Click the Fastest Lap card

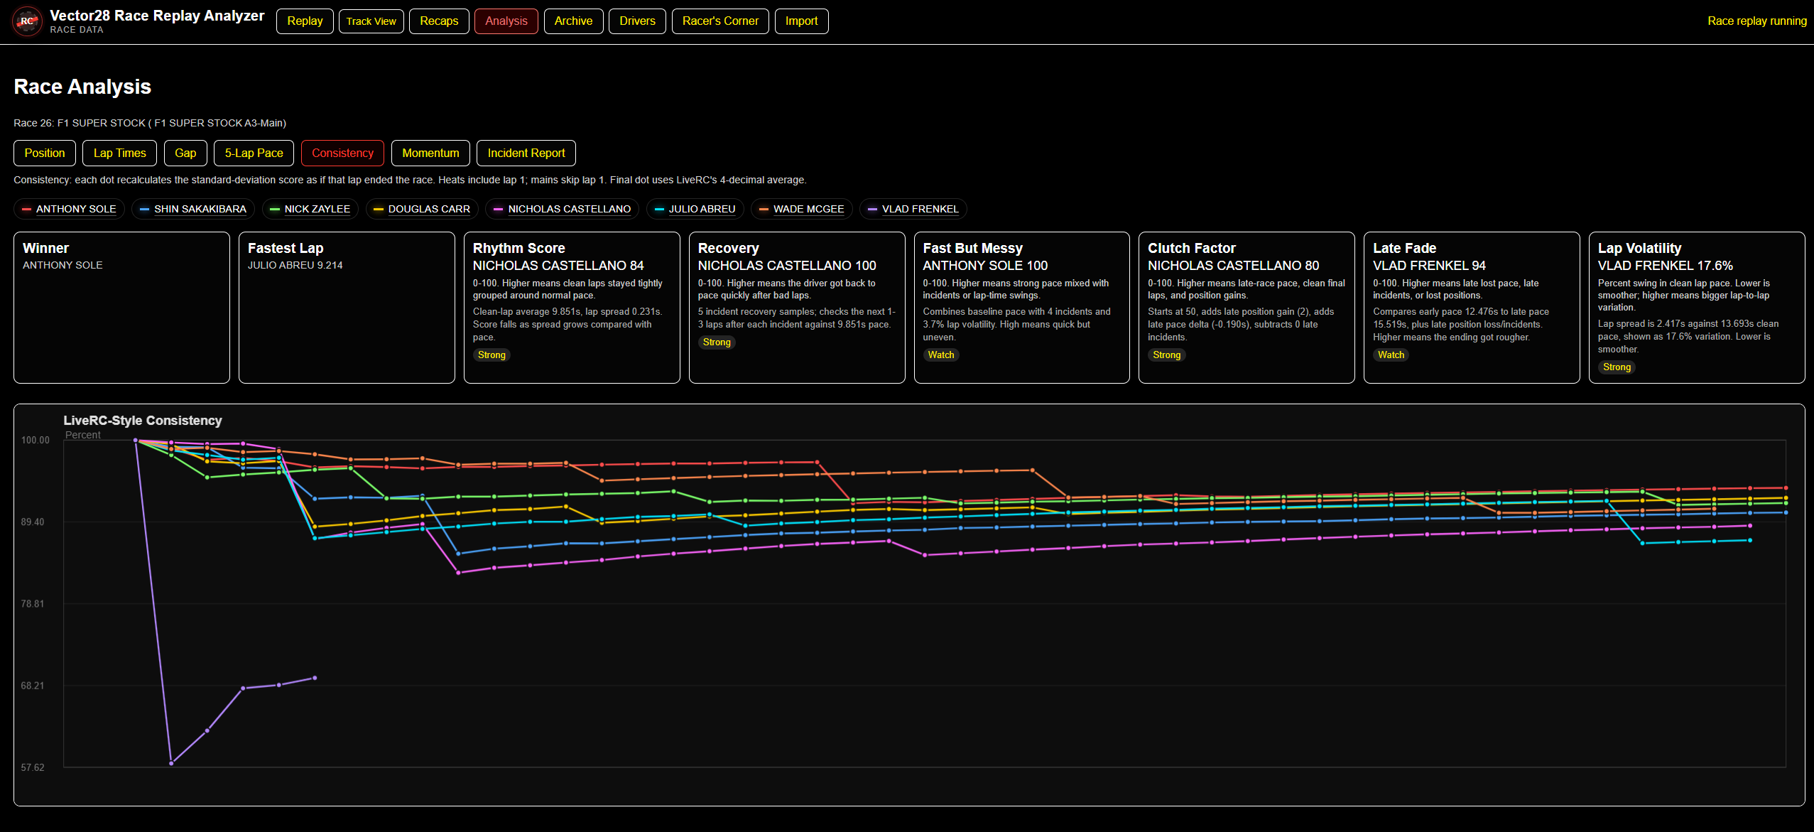pyautogui.click(x=347, y=308)
